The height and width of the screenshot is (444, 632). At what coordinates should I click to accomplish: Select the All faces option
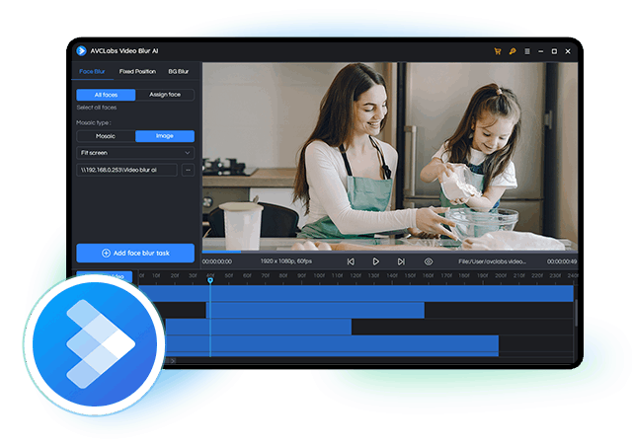106,95
